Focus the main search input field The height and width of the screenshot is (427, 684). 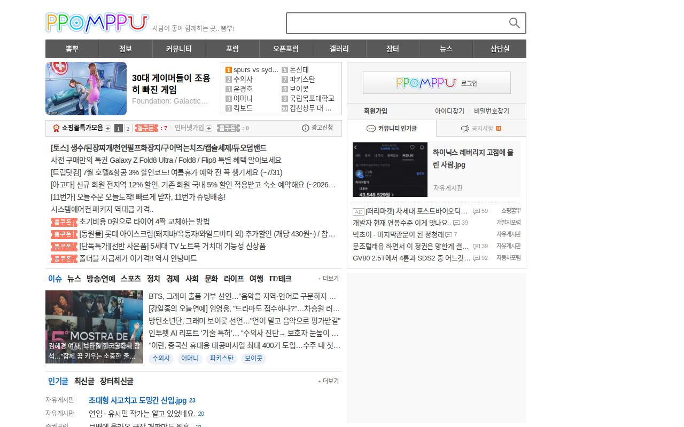398,23
